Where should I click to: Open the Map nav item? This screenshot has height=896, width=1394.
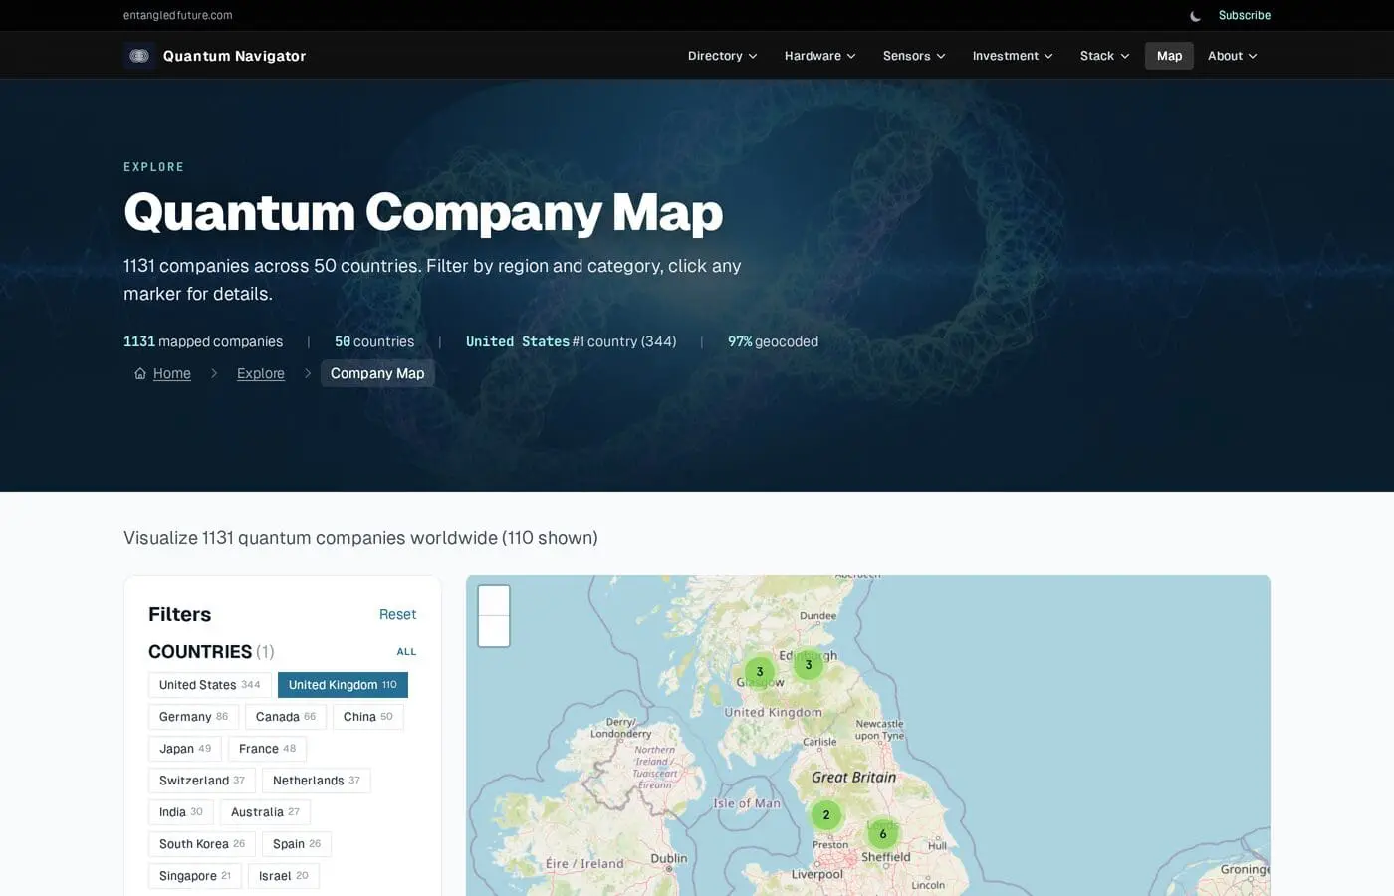coord(1169,56)
